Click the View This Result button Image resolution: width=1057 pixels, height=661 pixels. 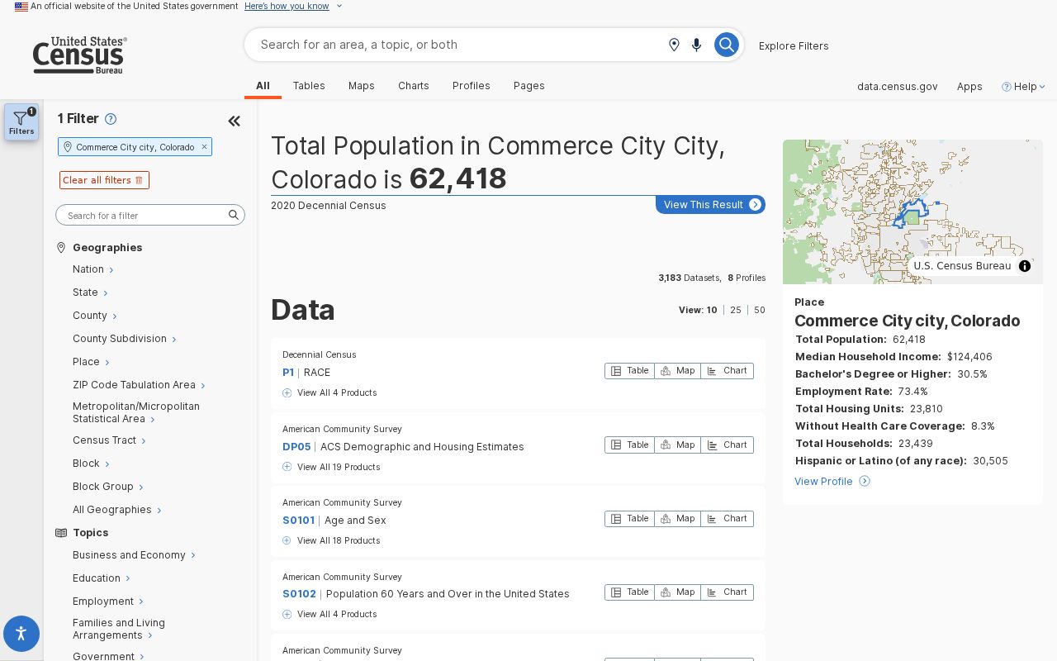pyautogui.click(x=710, y=204)
